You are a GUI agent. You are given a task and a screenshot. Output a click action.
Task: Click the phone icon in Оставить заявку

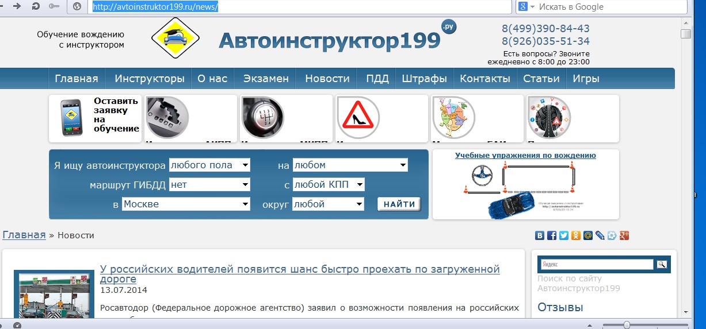[72, 119]
